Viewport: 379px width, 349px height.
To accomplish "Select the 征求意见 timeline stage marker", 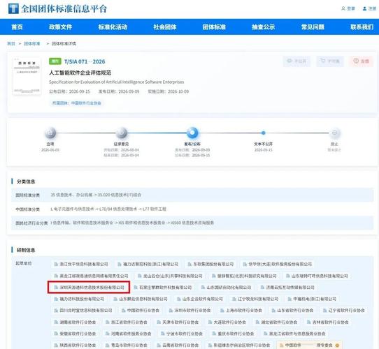I will [122, 133].
